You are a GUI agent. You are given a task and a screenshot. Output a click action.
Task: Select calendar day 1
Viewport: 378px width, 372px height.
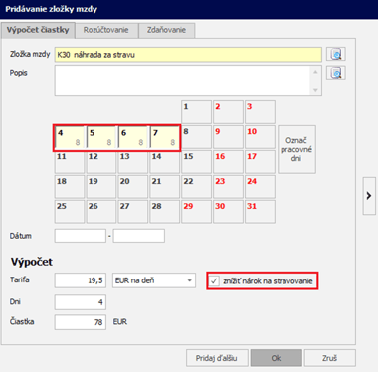[196, 112]
